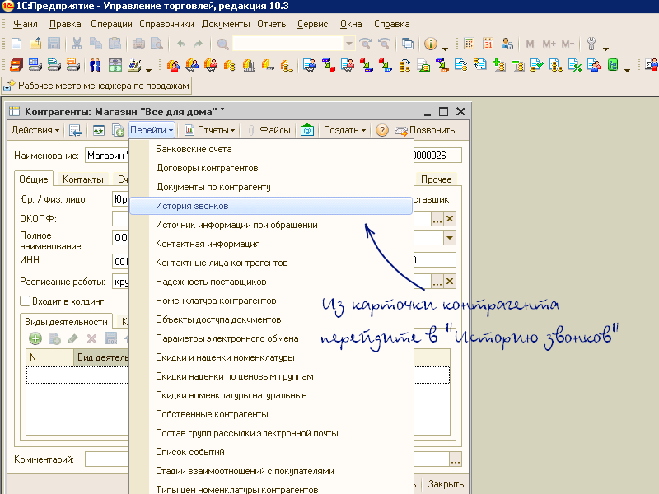Select Контактная информация menu entry
This screenshot has height=494, width=659.
pyautogui.click(x=271, y=244)
